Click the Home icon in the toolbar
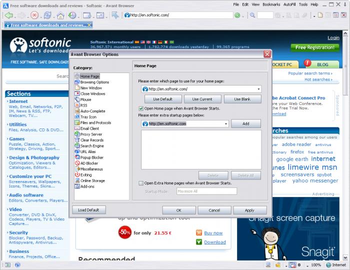 pos(60,15)
